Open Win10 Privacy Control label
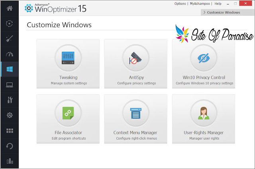Screen dimensions: 255x169 pos(204,78)
